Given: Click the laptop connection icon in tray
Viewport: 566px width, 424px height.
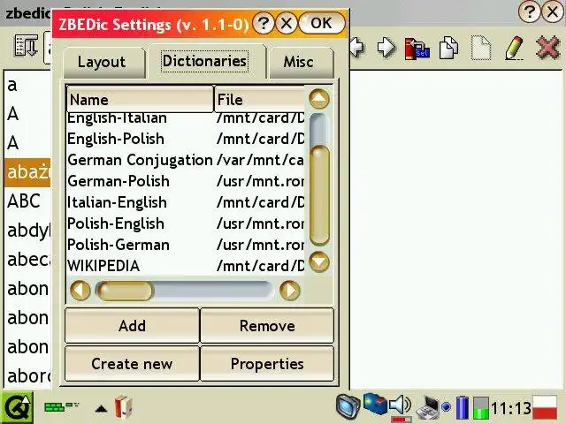Looking at the screenshot, I should coord(428,407).
